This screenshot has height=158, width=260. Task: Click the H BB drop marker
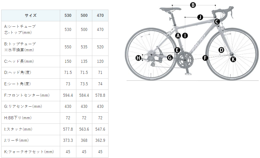(x=138, y=58)
